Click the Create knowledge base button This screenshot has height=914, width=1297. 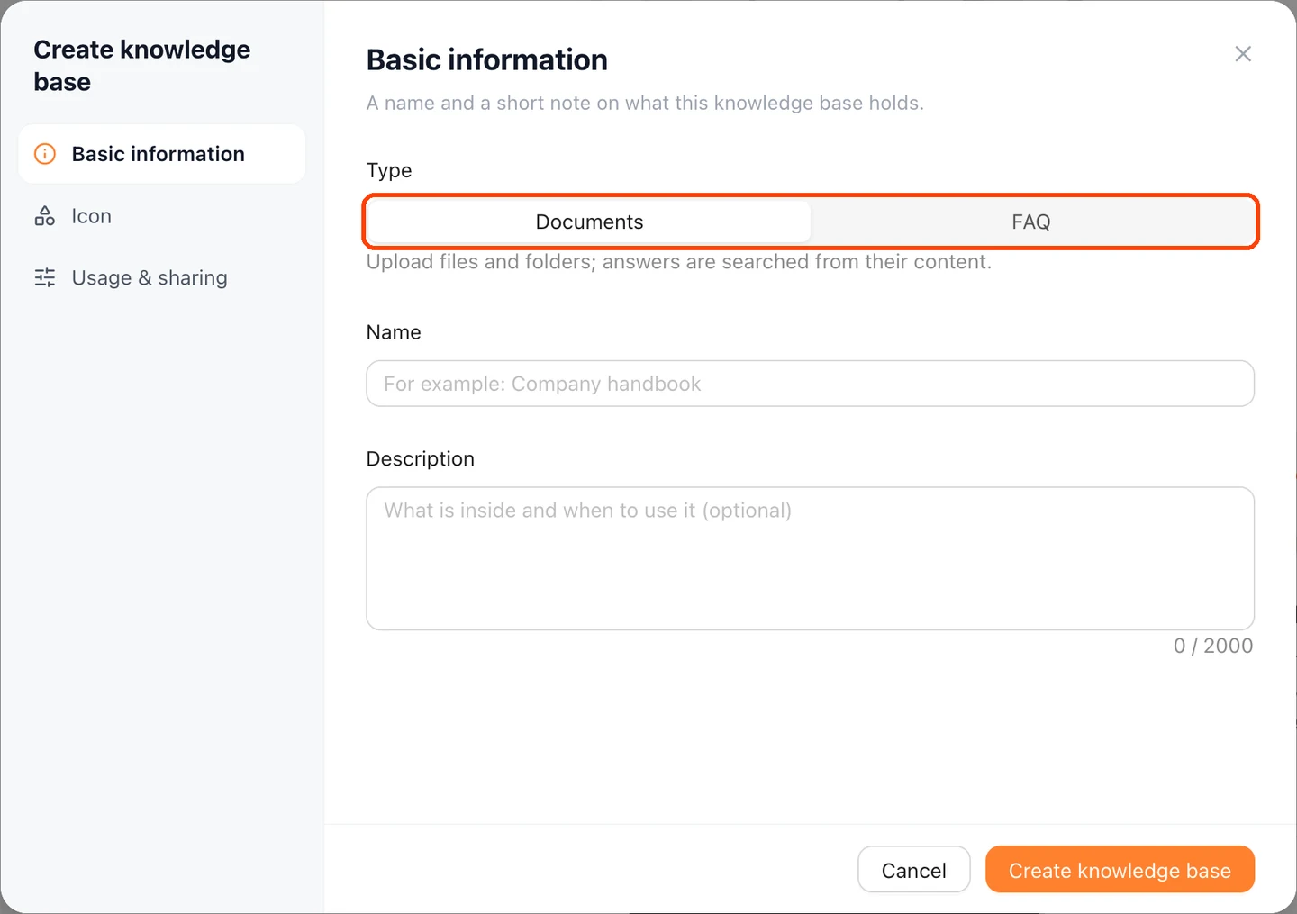tap(1120, 870)
